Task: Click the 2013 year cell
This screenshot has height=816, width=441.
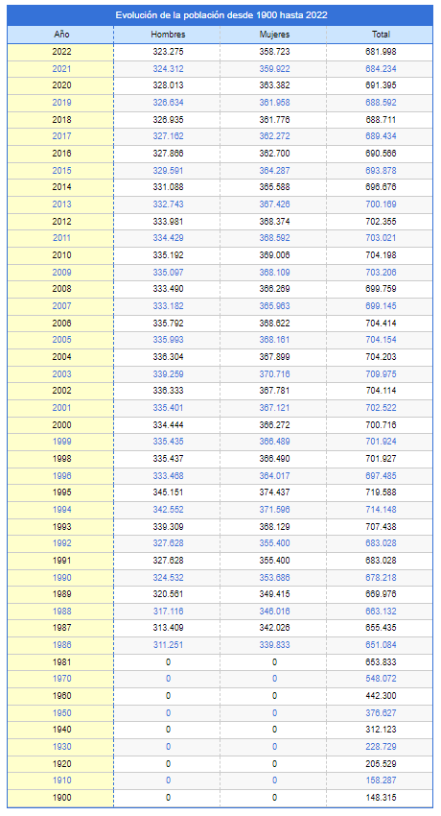Action: 61,204
